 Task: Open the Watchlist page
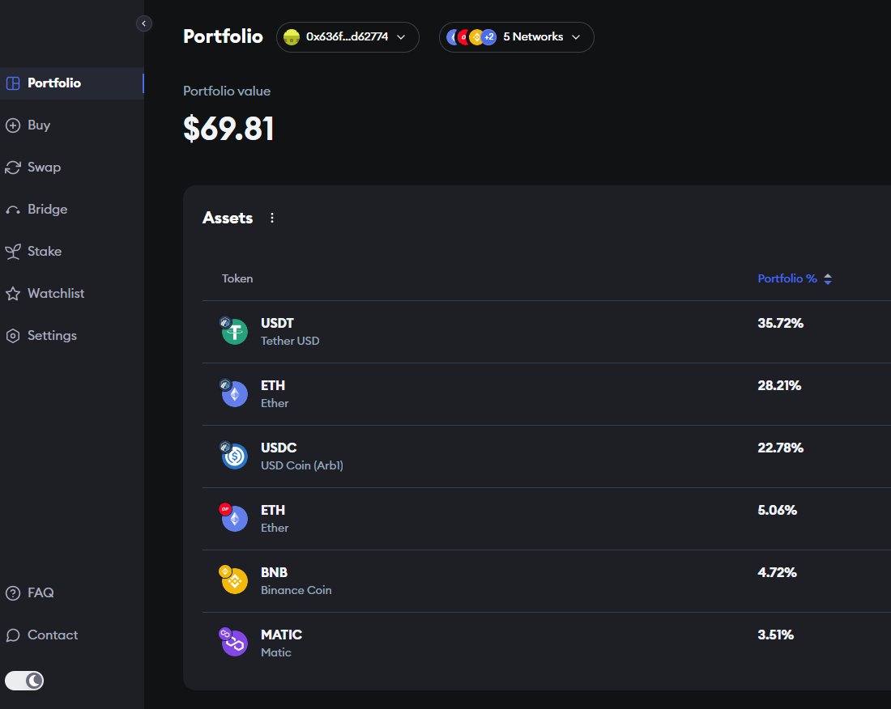pyautogui.click(x=56, y=294)
